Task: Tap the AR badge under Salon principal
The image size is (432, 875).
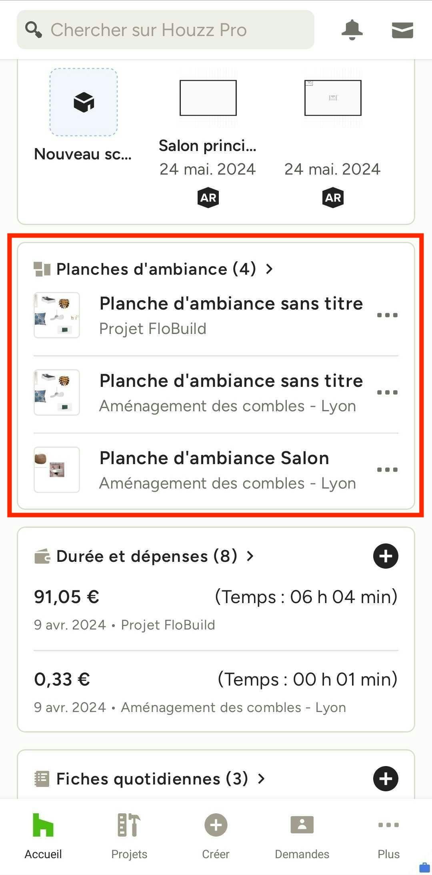Action: [208, 197]
